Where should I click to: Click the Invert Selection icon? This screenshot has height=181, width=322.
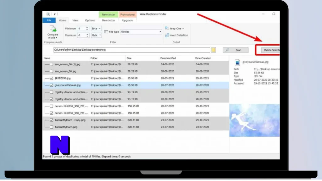pyautogui.click(x=167, y=35)
